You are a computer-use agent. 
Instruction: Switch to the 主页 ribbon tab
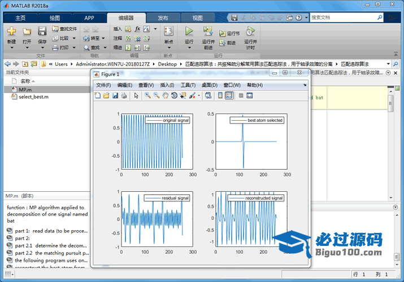click(20, 17)
